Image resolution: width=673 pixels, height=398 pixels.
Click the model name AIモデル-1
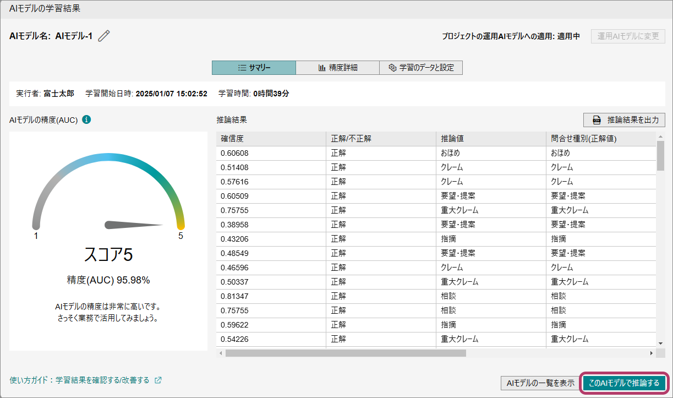point(74,36)
